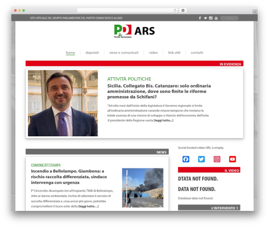Click the red YouTube icon in the sidebar
The width and height of the screenshot is (269, 227).
(232, 159)
